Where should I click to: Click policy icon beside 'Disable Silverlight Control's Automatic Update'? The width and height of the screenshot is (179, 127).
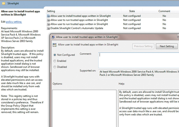click(48, 28)
